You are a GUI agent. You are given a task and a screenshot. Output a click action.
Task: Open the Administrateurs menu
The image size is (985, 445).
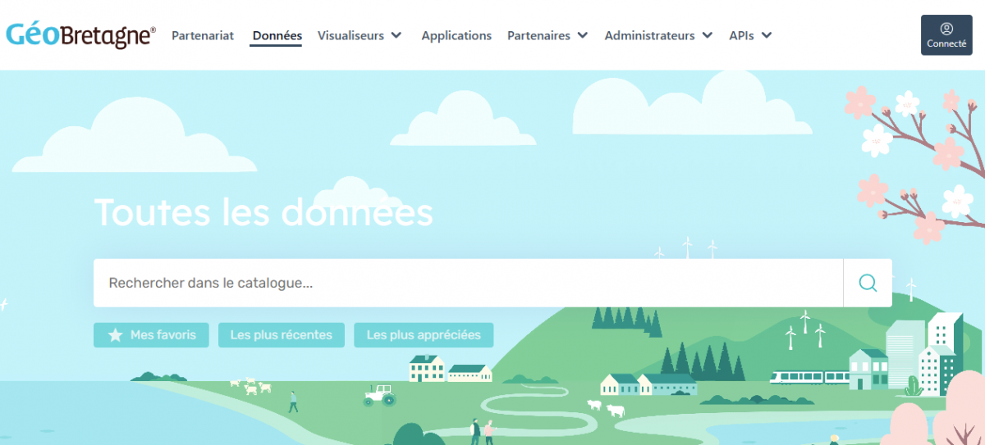[x=649, y=35]
